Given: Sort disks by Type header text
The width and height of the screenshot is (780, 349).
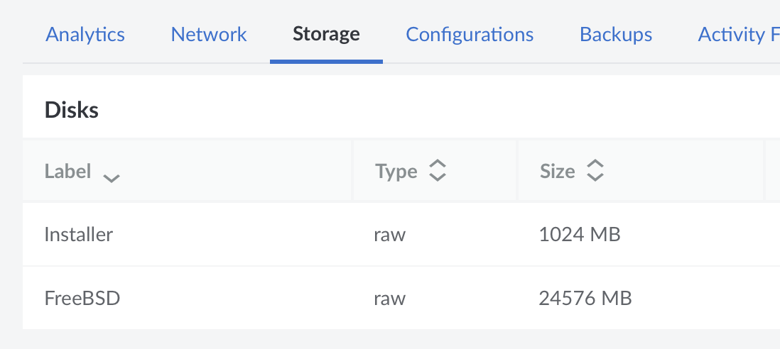Looking at the screenshot, I should [396, 171].
